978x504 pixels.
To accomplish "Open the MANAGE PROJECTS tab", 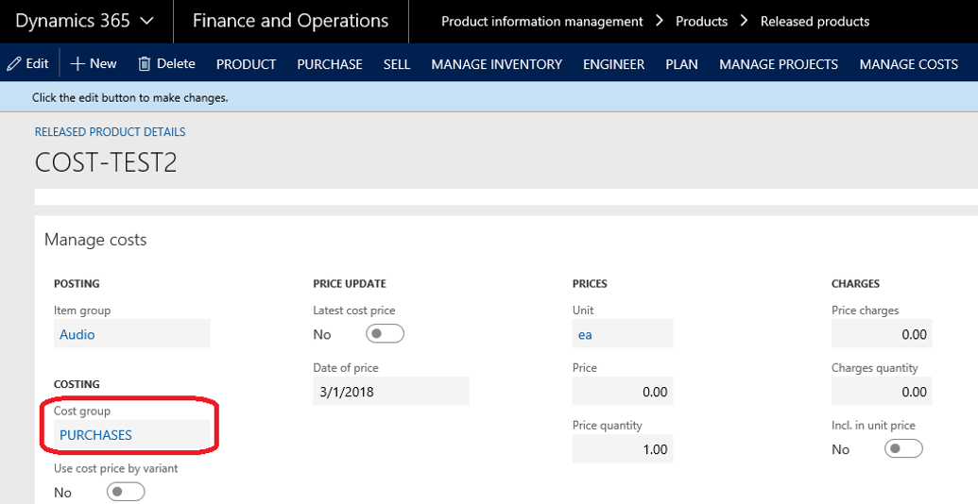I will pos(779,64).
